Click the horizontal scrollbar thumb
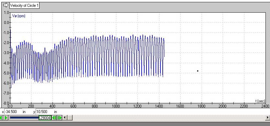The height and width of the screenshot is (126, 270). (x=70, y=118)
